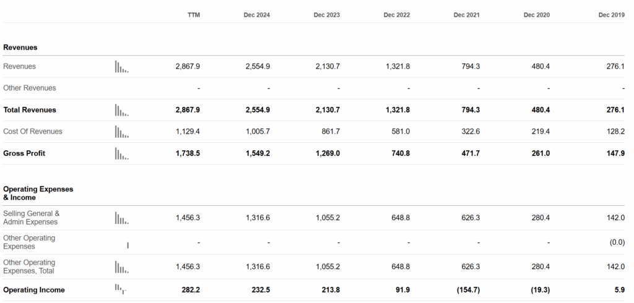Select the Dec 2021 column header
This screenshot has width=634, height=303.
[467, 15]
